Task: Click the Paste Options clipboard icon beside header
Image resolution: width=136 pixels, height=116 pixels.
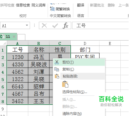Action: pos(57,76)
